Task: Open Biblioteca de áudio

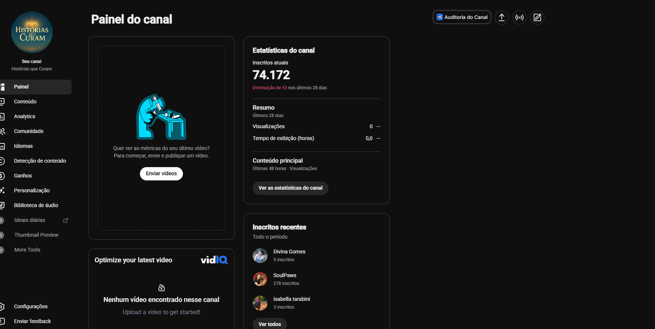Action: pyautogui.click(x=36, y=205)
